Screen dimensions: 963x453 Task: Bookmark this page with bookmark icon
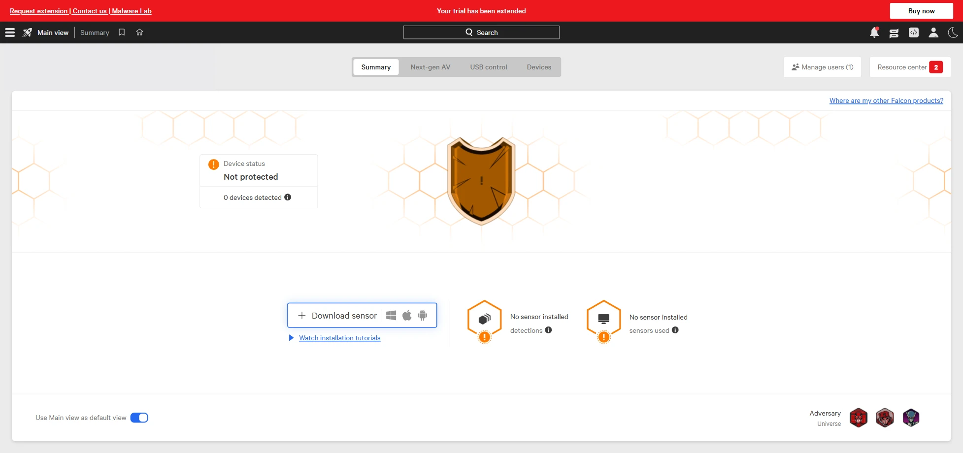click(x=122, y=32)
